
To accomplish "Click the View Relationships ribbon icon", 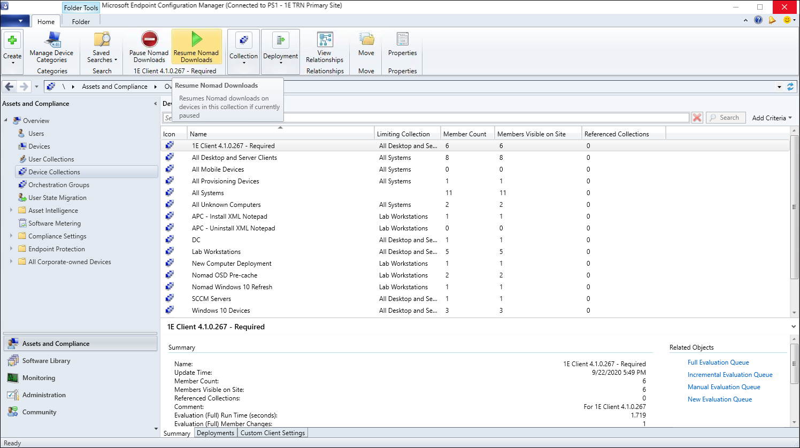I will [x=325, y=40].
